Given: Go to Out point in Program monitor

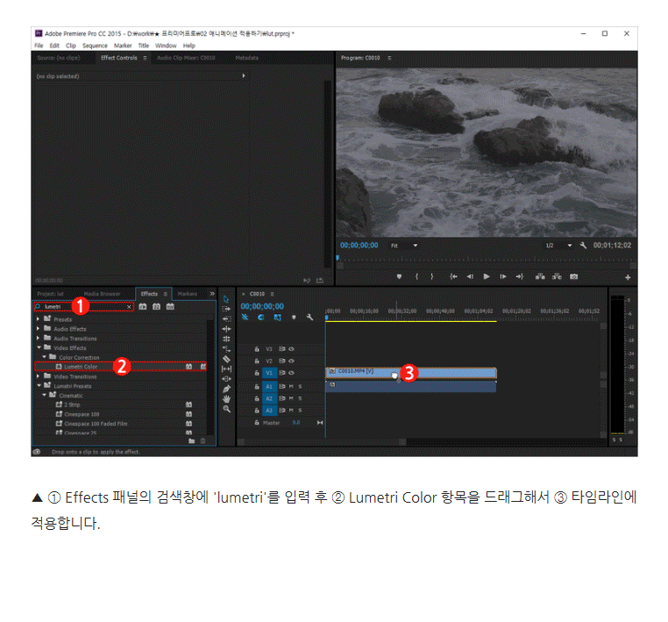Looking at the screenshot, I should point(519,276).
